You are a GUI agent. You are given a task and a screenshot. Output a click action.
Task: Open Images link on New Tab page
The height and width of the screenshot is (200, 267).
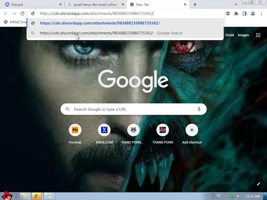pyautogui.click(x=243, y=35)
